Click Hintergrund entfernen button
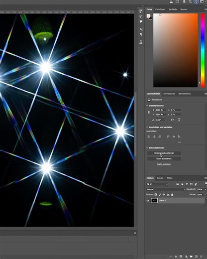The image size is (207, 259). (x=164, y=153)
